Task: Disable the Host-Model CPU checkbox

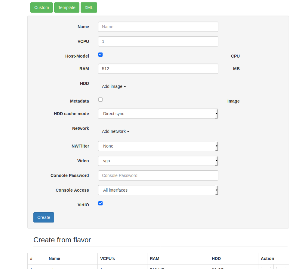Action: (100, 55)
